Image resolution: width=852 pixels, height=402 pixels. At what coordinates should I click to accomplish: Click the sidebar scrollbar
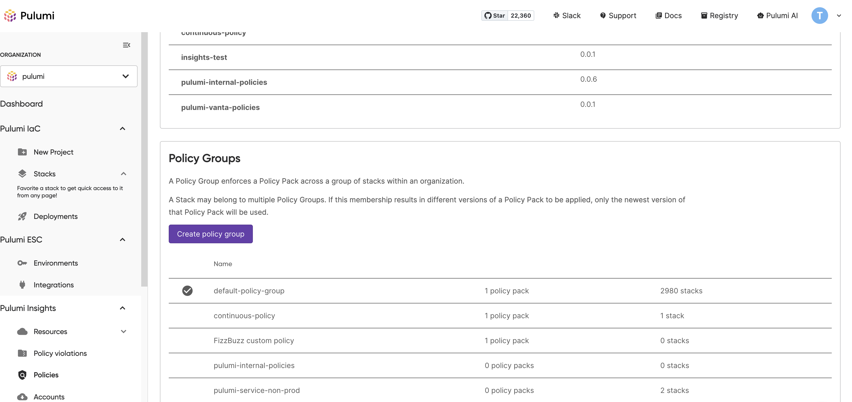[x=144, y=159]
